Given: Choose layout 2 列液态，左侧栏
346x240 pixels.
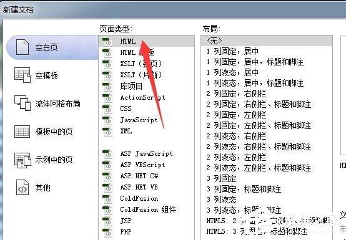Looking at the screenshot, I should click(x=236, y=157).
